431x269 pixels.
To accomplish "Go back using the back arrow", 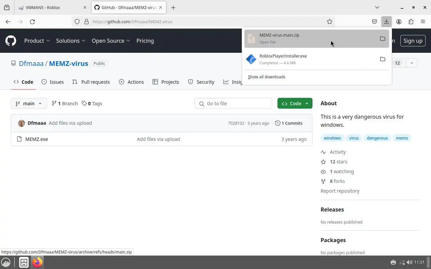I will [8, 22].
